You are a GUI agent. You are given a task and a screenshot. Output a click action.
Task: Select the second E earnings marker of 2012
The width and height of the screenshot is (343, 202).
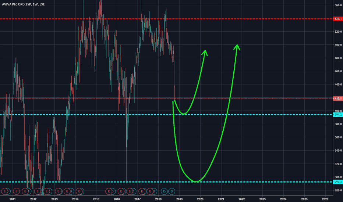pos(46,191)
